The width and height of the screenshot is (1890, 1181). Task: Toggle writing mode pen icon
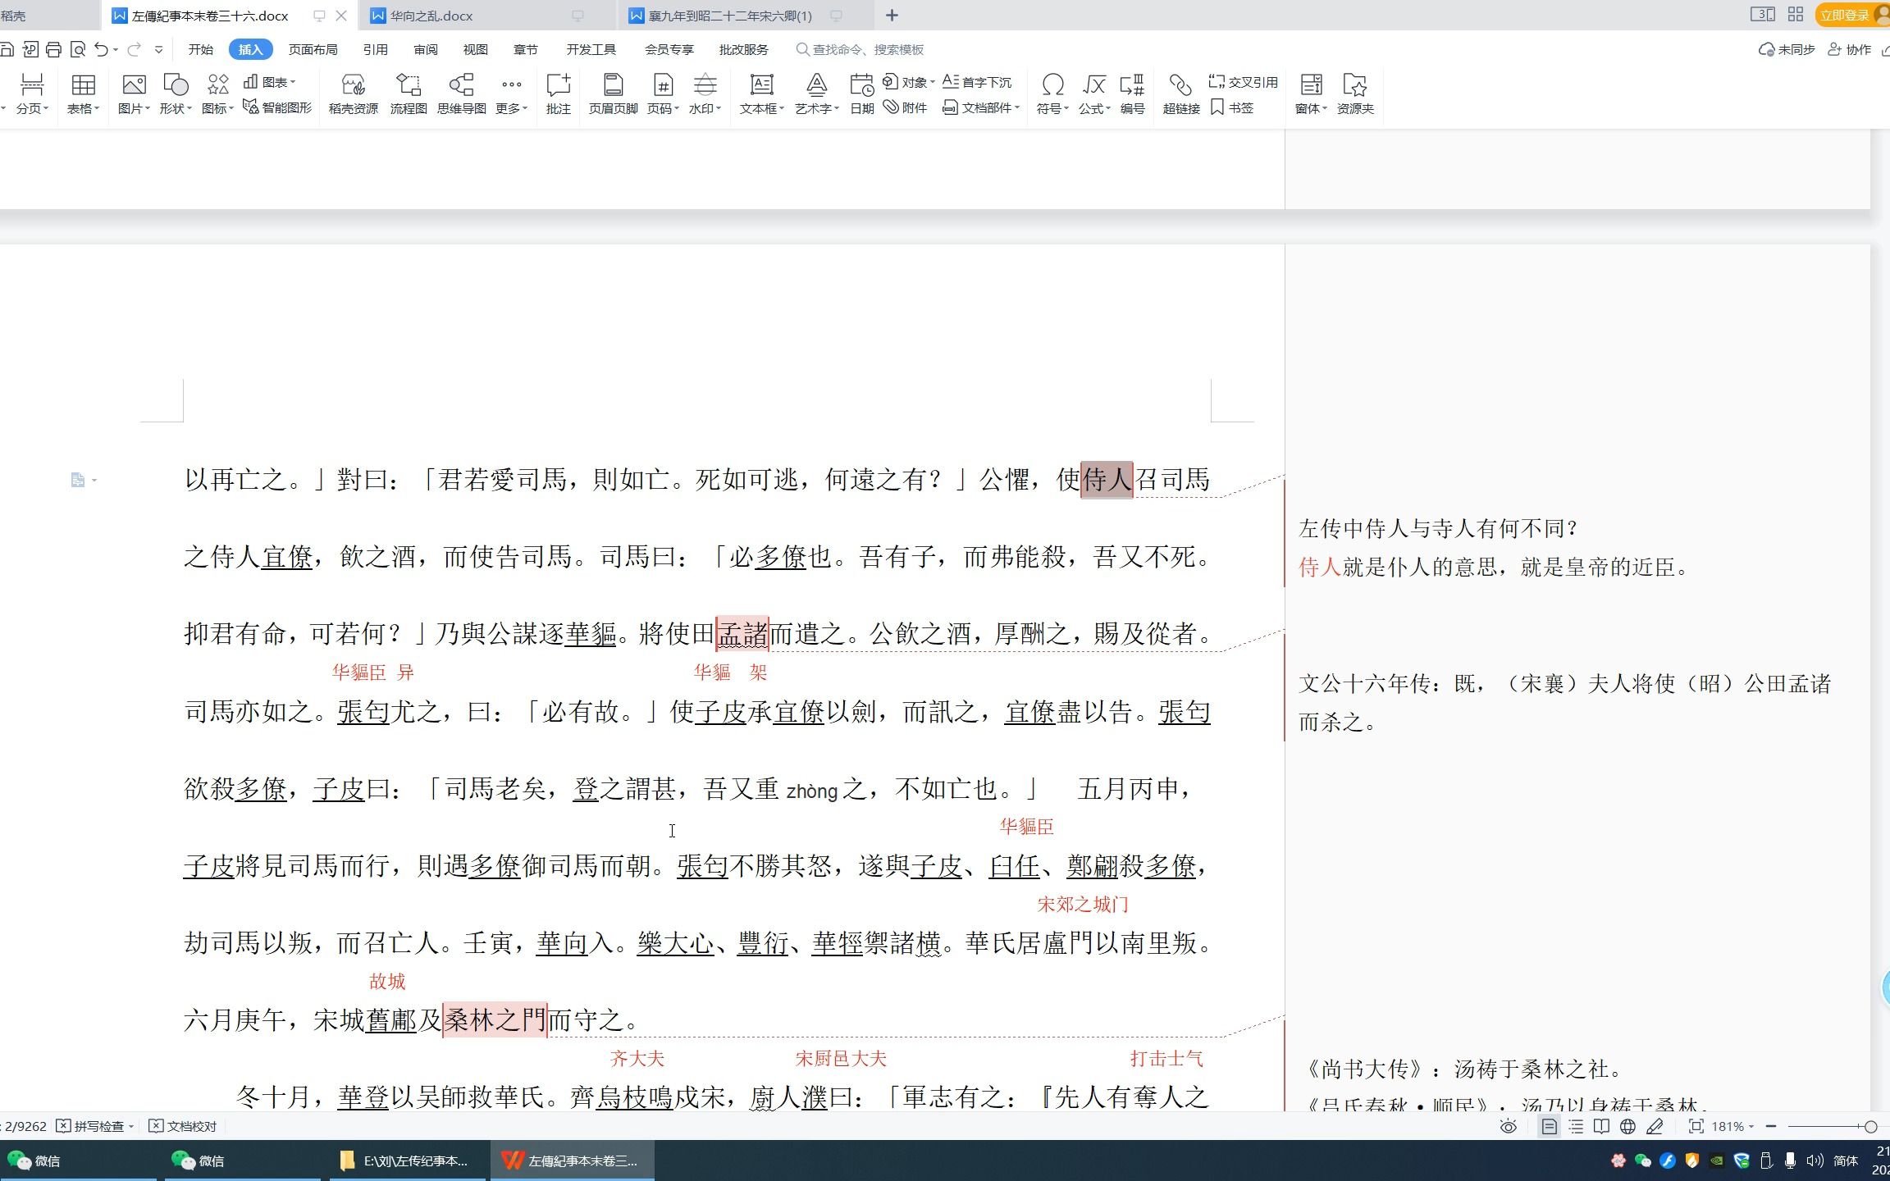[x=1655, y=1126]
